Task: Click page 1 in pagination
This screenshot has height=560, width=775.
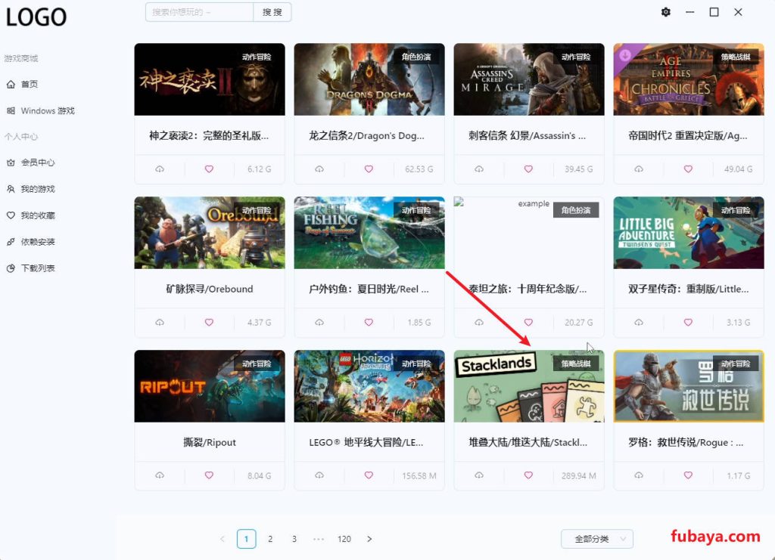Action: coord(246,539)
